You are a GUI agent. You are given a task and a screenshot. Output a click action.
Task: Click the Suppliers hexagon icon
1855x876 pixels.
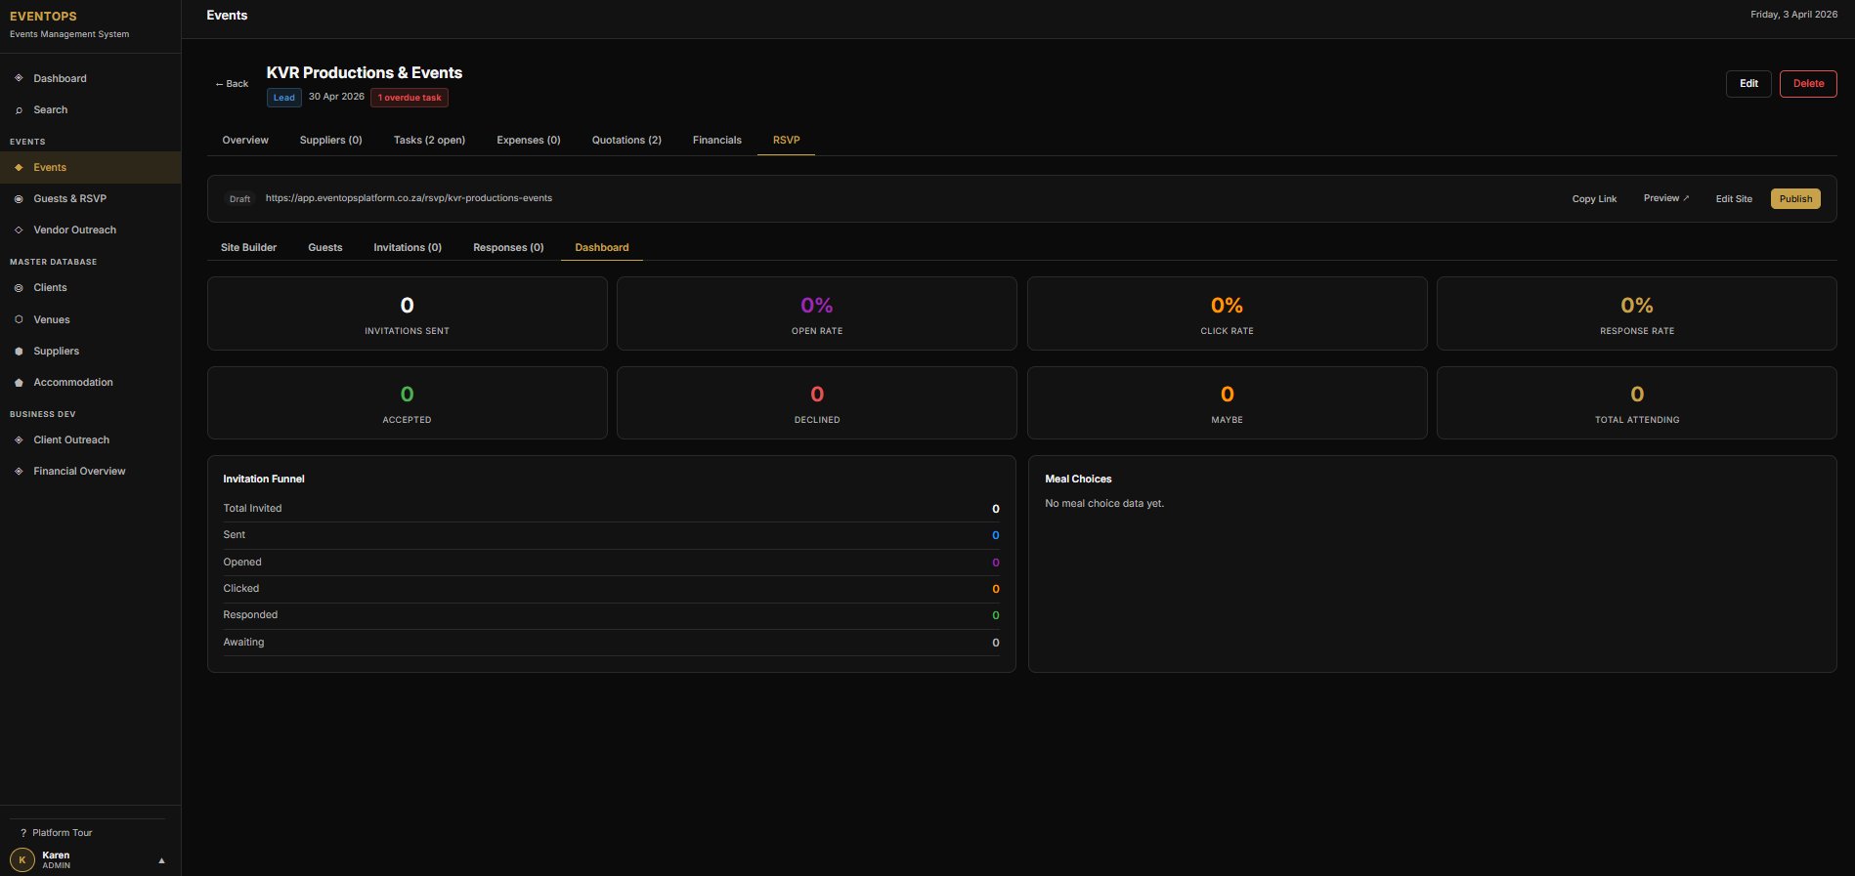[x=19, y=352]
